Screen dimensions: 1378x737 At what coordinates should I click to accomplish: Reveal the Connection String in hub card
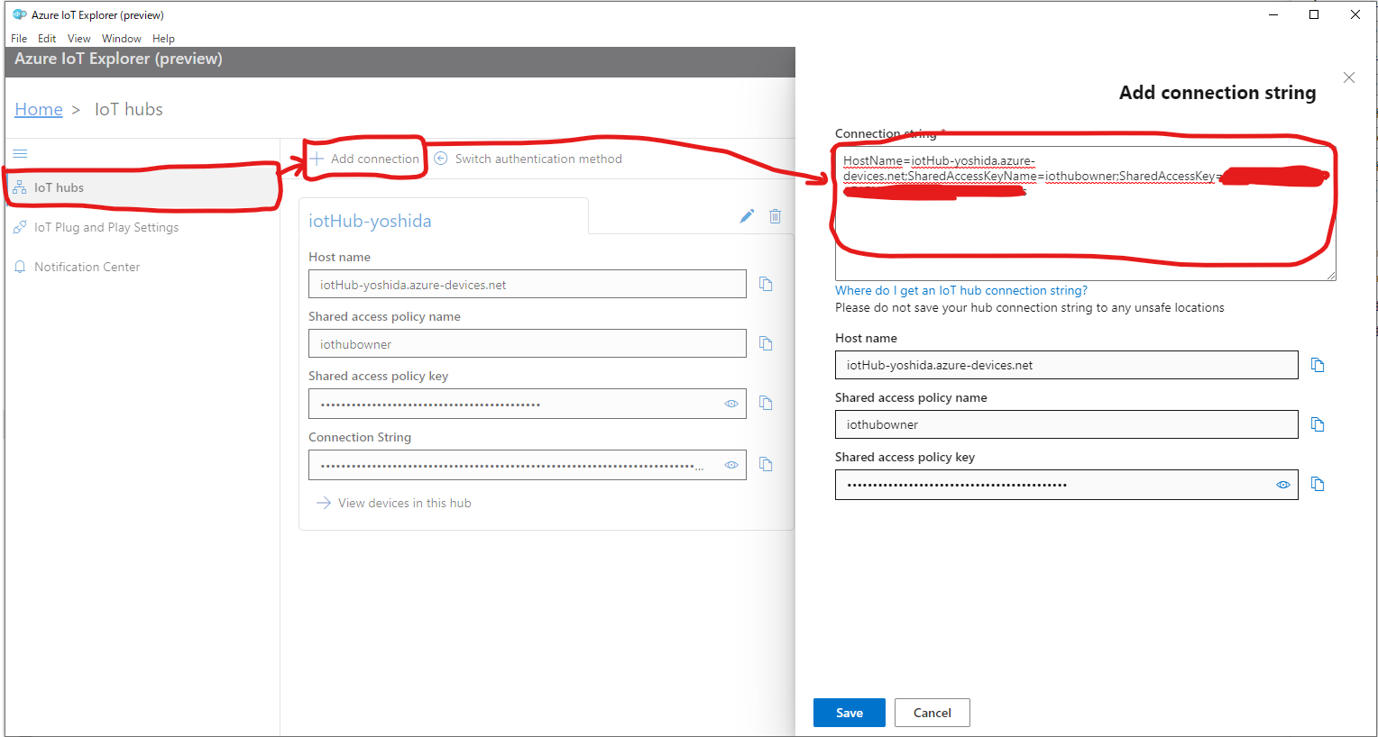(731, 465)
